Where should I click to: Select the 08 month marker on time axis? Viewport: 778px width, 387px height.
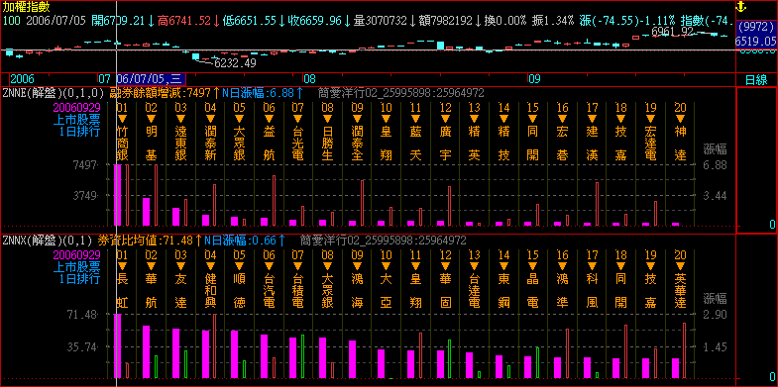pos(309,79)
